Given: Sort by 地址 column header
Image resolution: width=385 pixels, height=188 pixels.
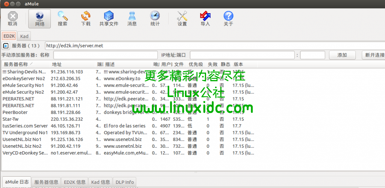Looking at the screenshot, I should 73,64.
